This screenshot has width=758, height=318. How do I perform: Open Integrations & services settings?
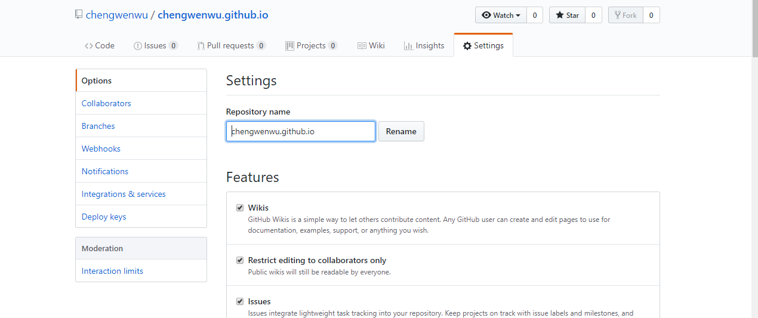click(x=141, y=194)
